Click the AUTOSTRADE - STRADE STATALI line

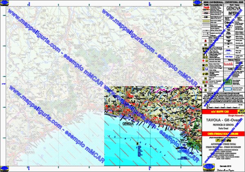[x=223, y=144]
